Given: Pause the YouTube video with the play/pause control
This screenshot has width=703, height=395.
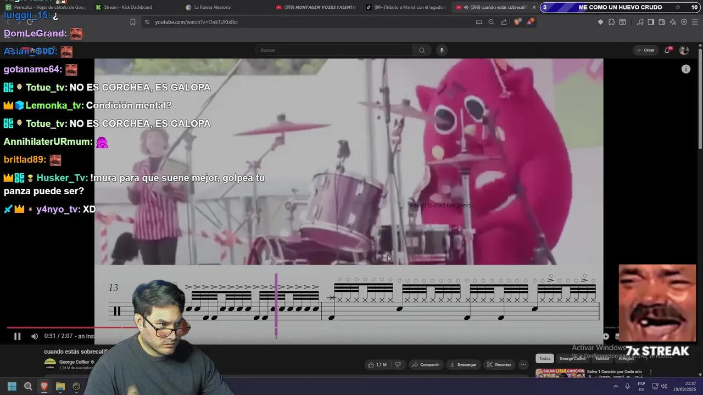Looking at the screenshot, I should click(x=17, y=336).
